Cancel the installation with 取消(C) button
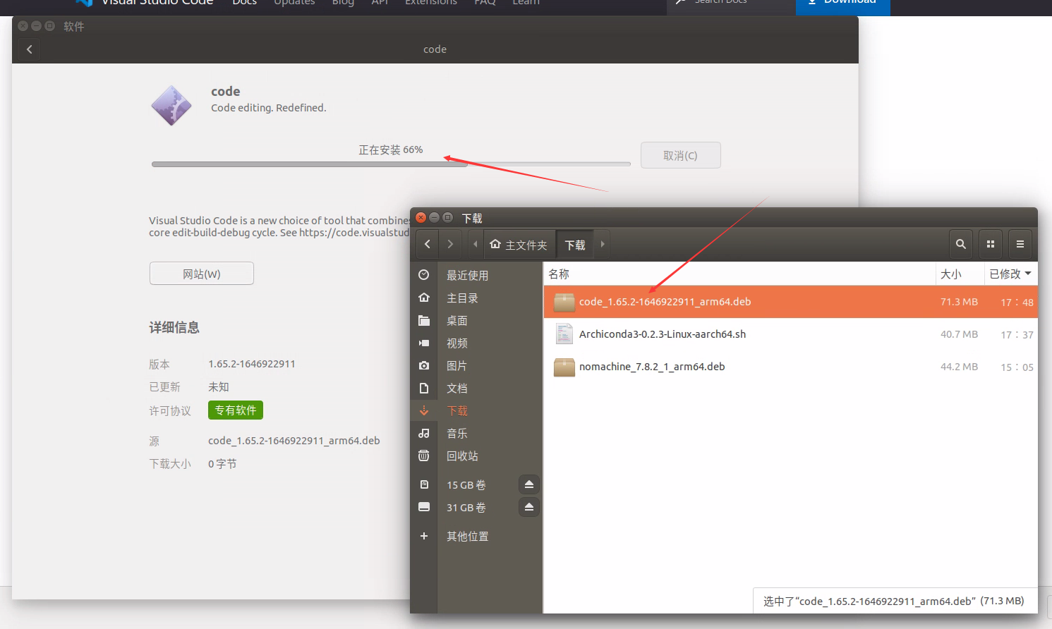 click(x=680, y=155)
